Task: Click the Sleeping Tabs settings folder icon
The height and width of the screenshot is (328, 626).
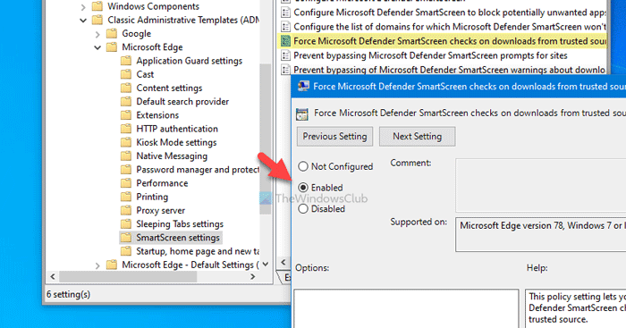Action: pyautogui.click(x=126, y=223)
